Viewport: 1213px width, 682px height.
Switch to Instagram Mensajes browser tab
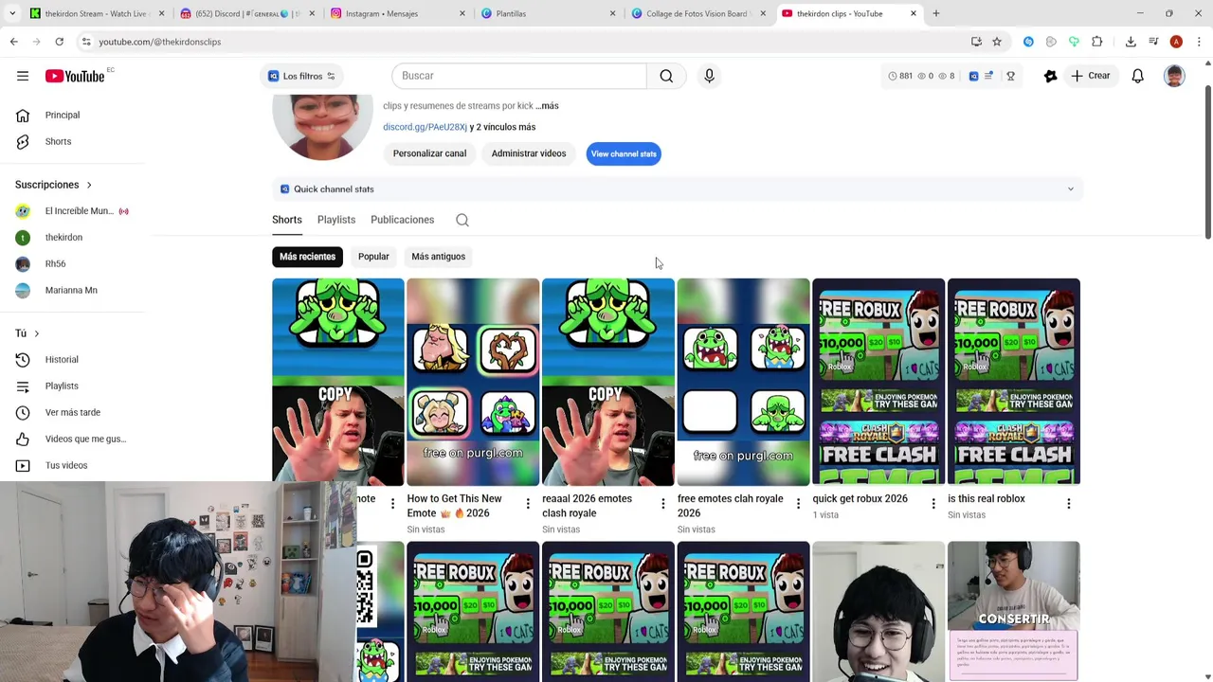pyautogui.click(x=396, y=13)
